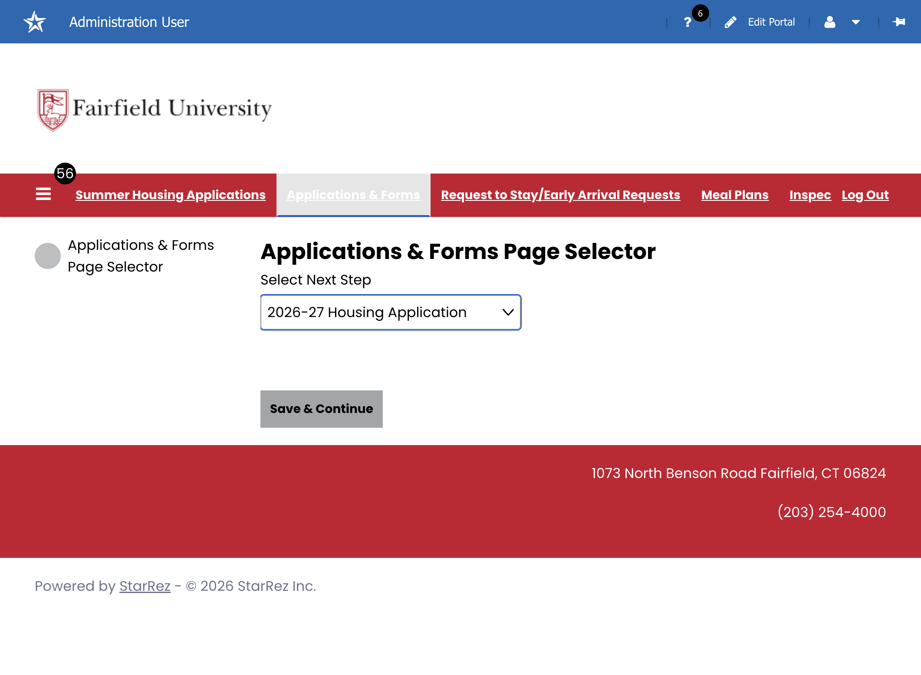Click the gray step progress circle
921x675 pixels.
pyautogui.click(x=48, y=256)
